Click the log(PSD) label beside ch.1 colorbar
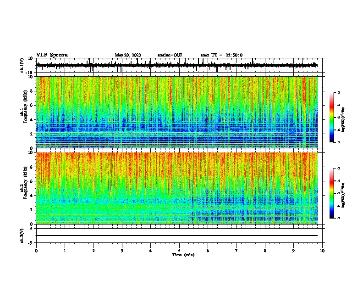 tap(343, 120)
